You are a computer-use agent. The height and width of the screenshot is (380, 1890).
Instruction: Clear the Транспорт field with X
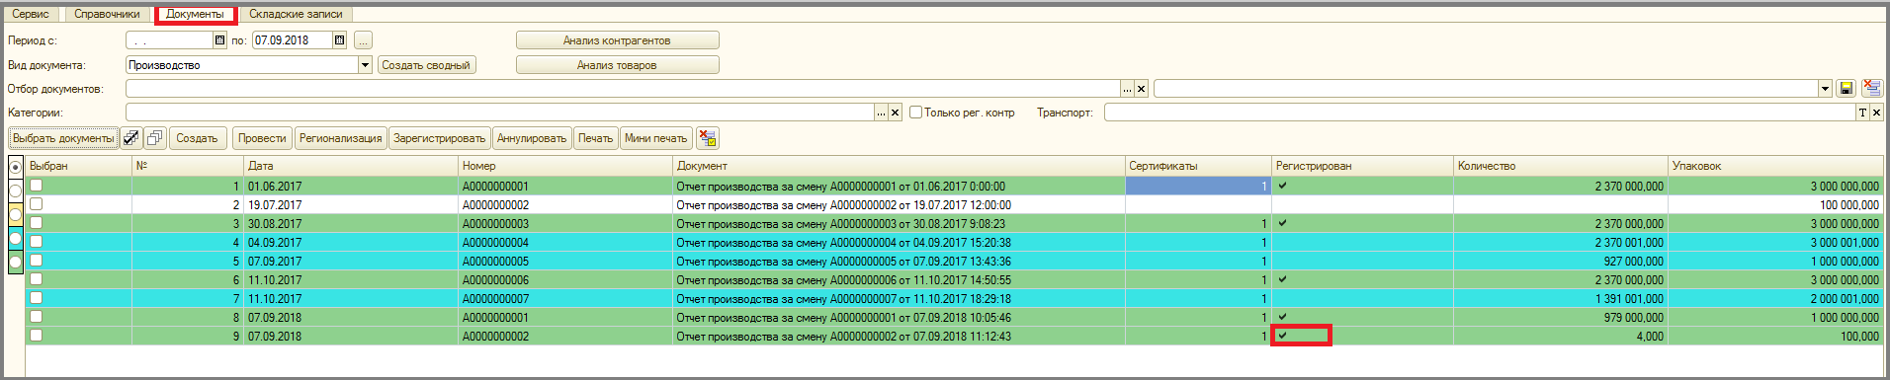1876,113
